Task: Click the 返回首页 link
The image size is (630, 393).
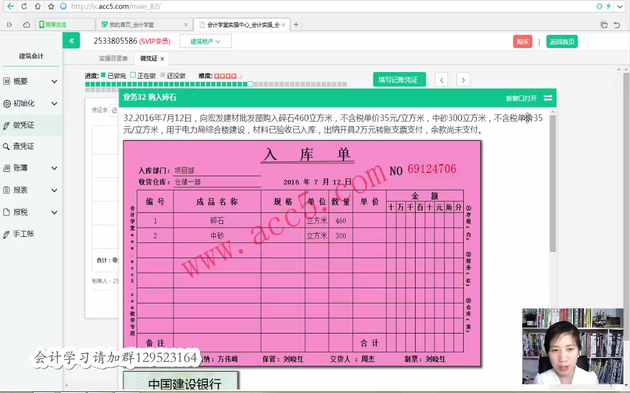Action: click(562, 41)
